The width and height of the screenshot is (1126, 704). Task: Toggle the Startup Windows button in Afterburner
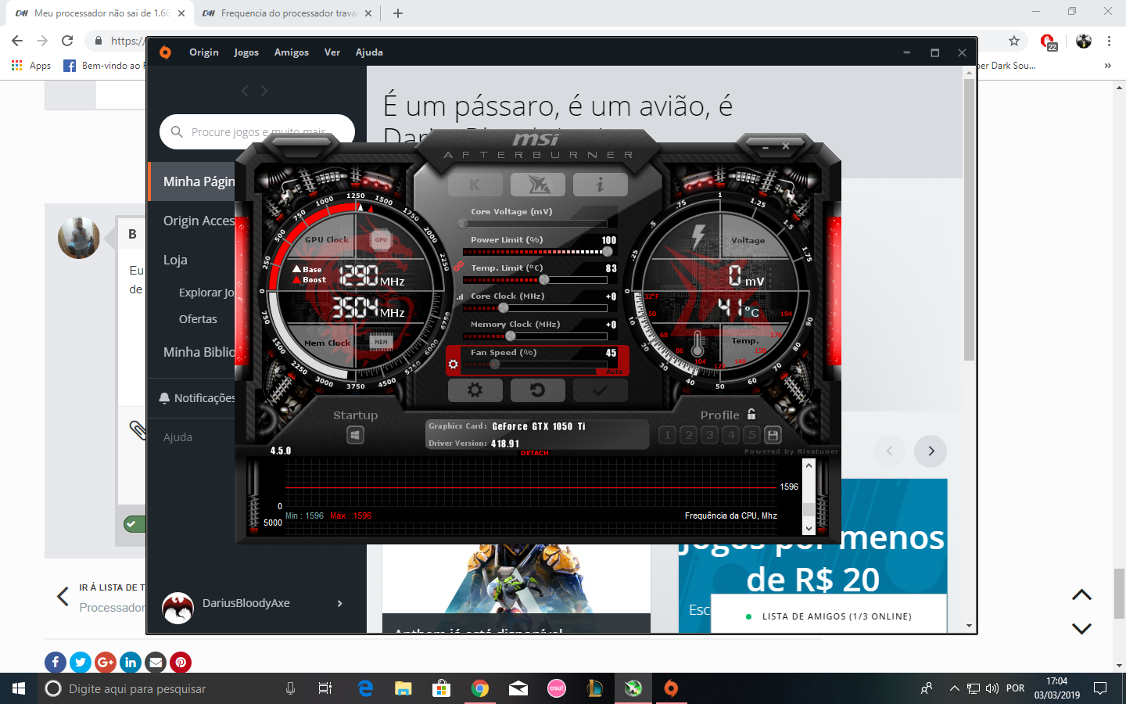click(355, 435)
